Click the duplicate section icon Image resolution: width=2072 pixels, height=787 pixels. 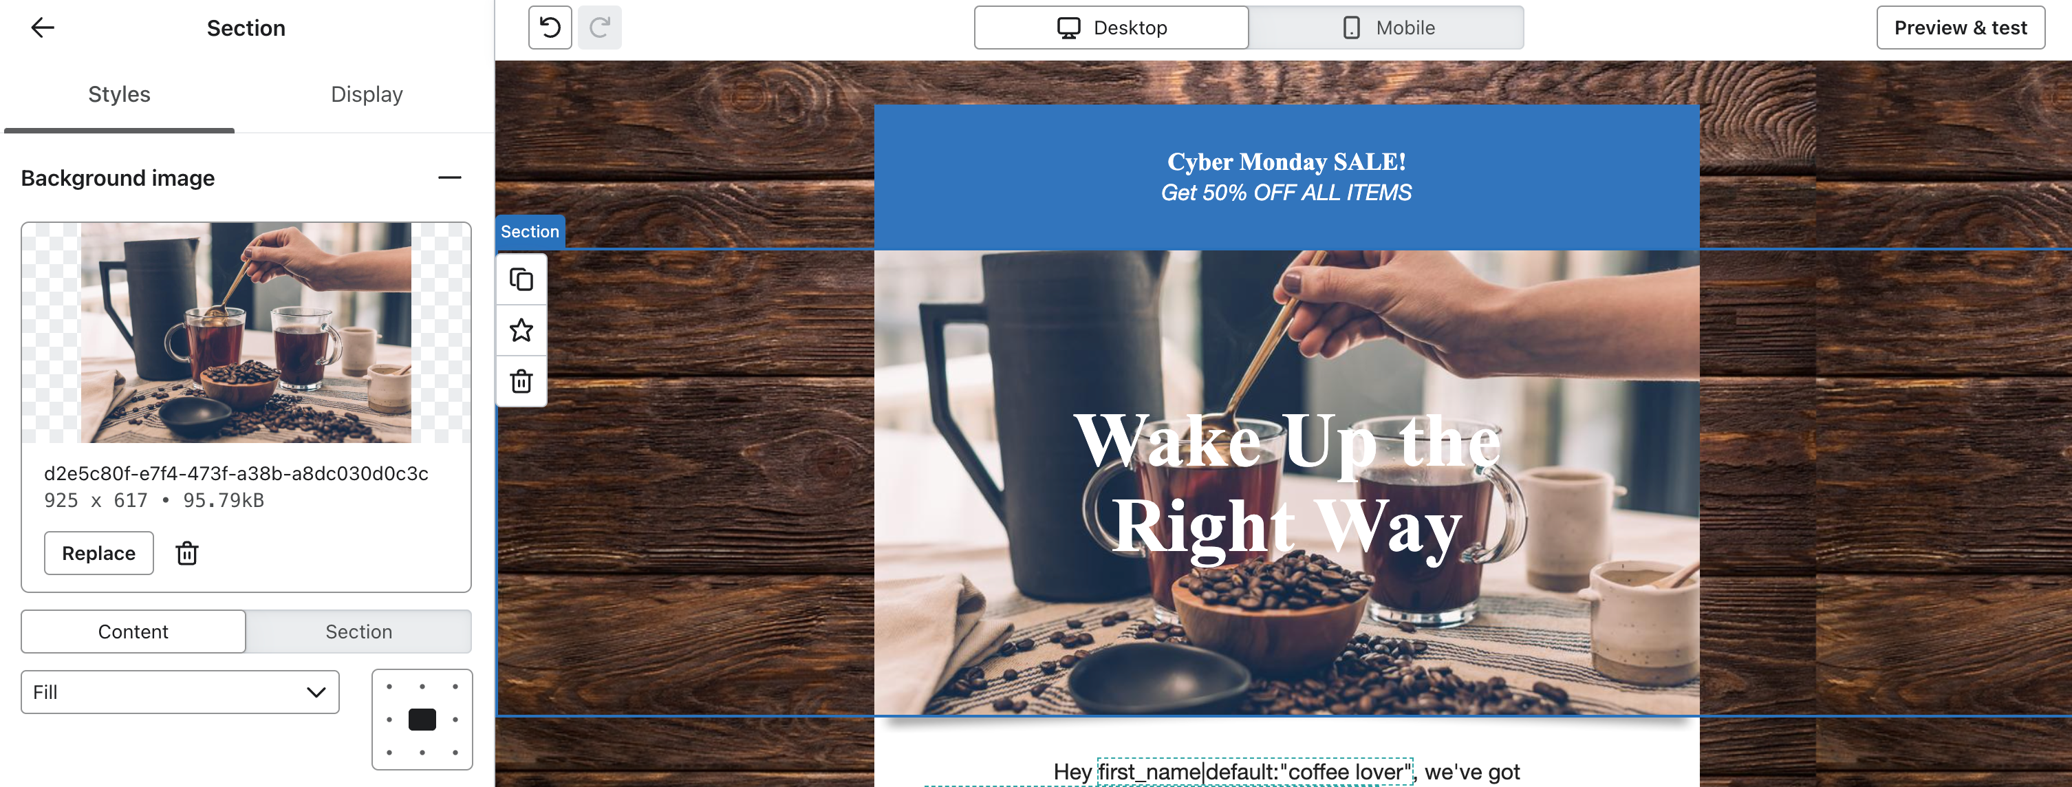point(522,280)
